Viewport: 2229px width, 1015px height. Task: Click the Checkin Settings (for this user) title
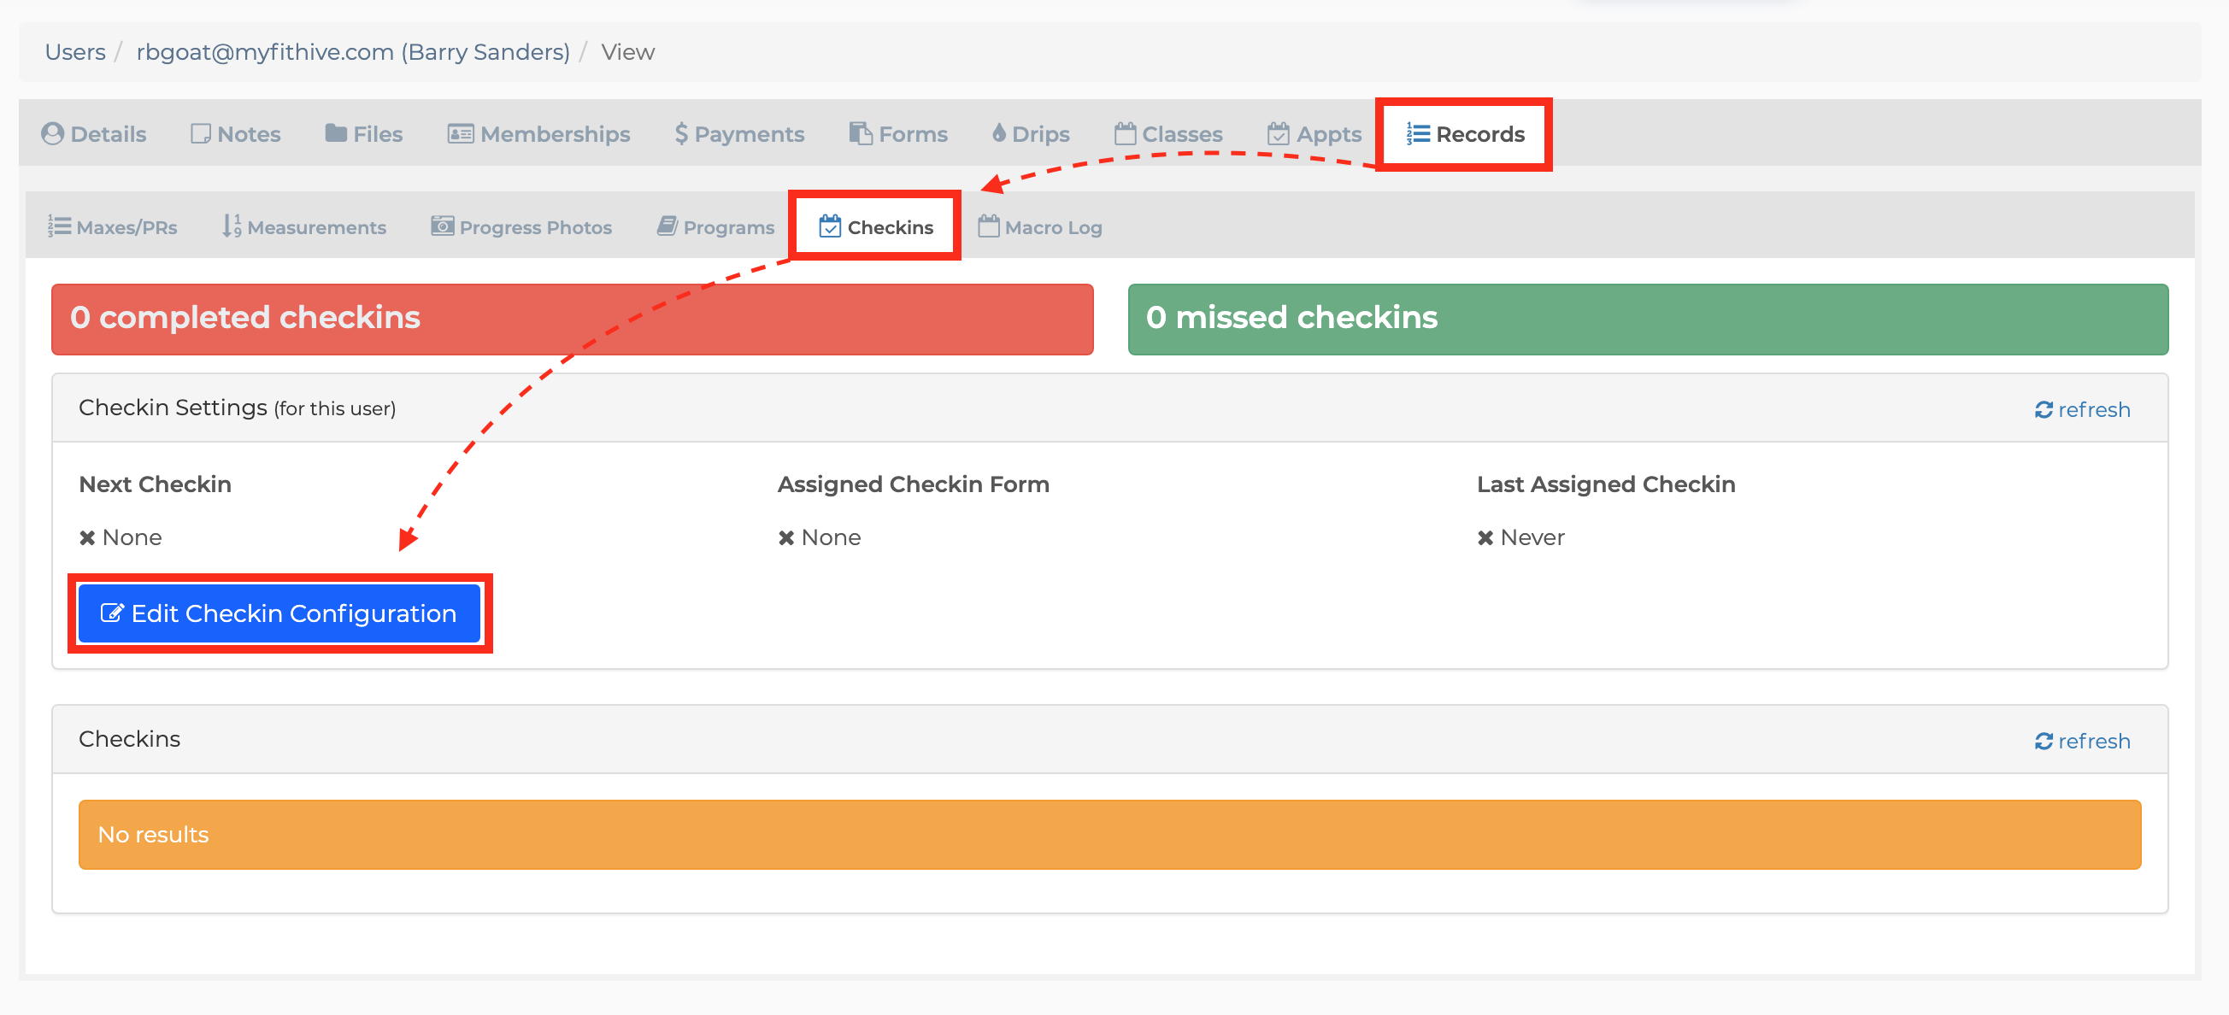[x=237, y=408]
